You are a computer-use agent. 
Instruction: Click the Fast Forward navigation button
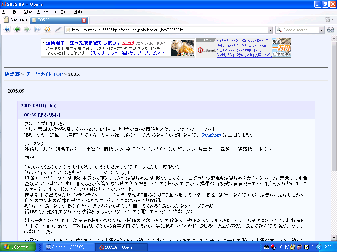tap(37, 30)
